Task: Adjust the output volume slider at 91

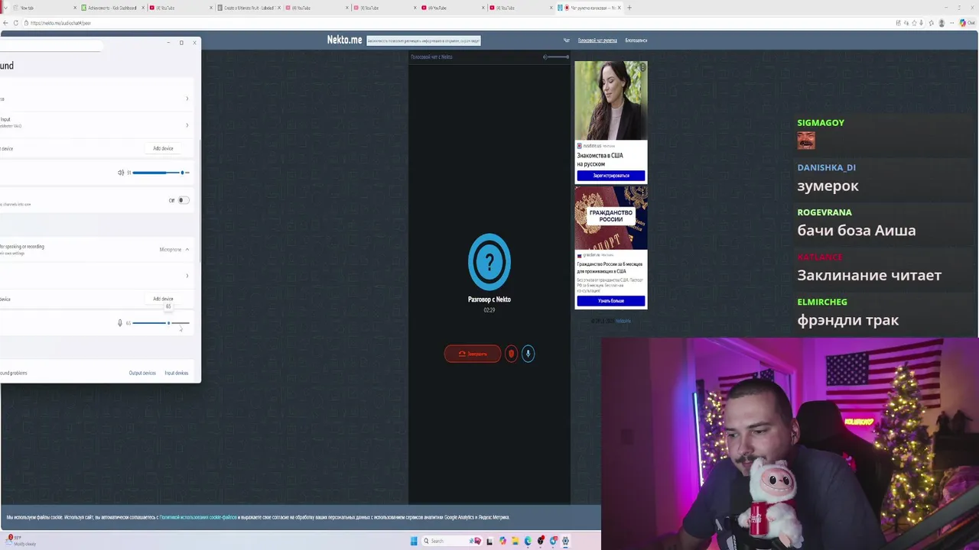Action: pyautogui.click(x=161, y=173)
